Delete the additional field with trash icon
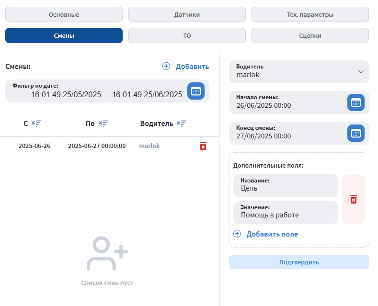The width and height of the screenshot is (378, 306). [x=353, y=199]
